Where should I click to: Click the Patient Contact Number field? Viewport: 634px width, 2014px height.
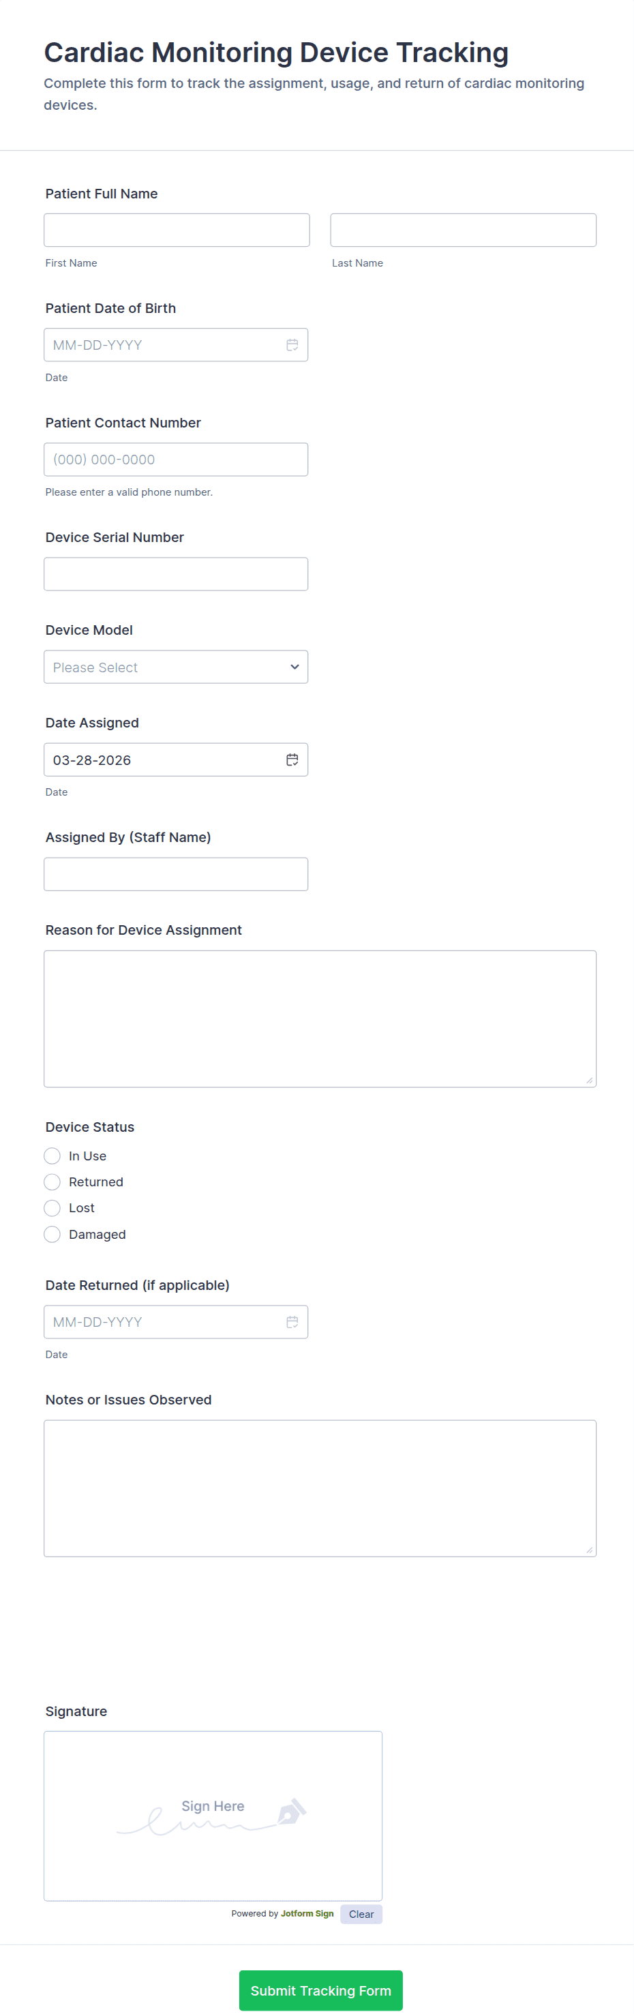pyautogui.click(x=176, y=460)
